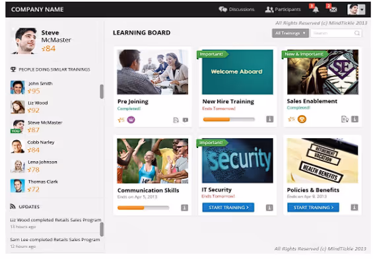Open the Sales Enablement thumbnail image
Image resolution: width=373 pixels, height=259 pixels.
point(323,72)
